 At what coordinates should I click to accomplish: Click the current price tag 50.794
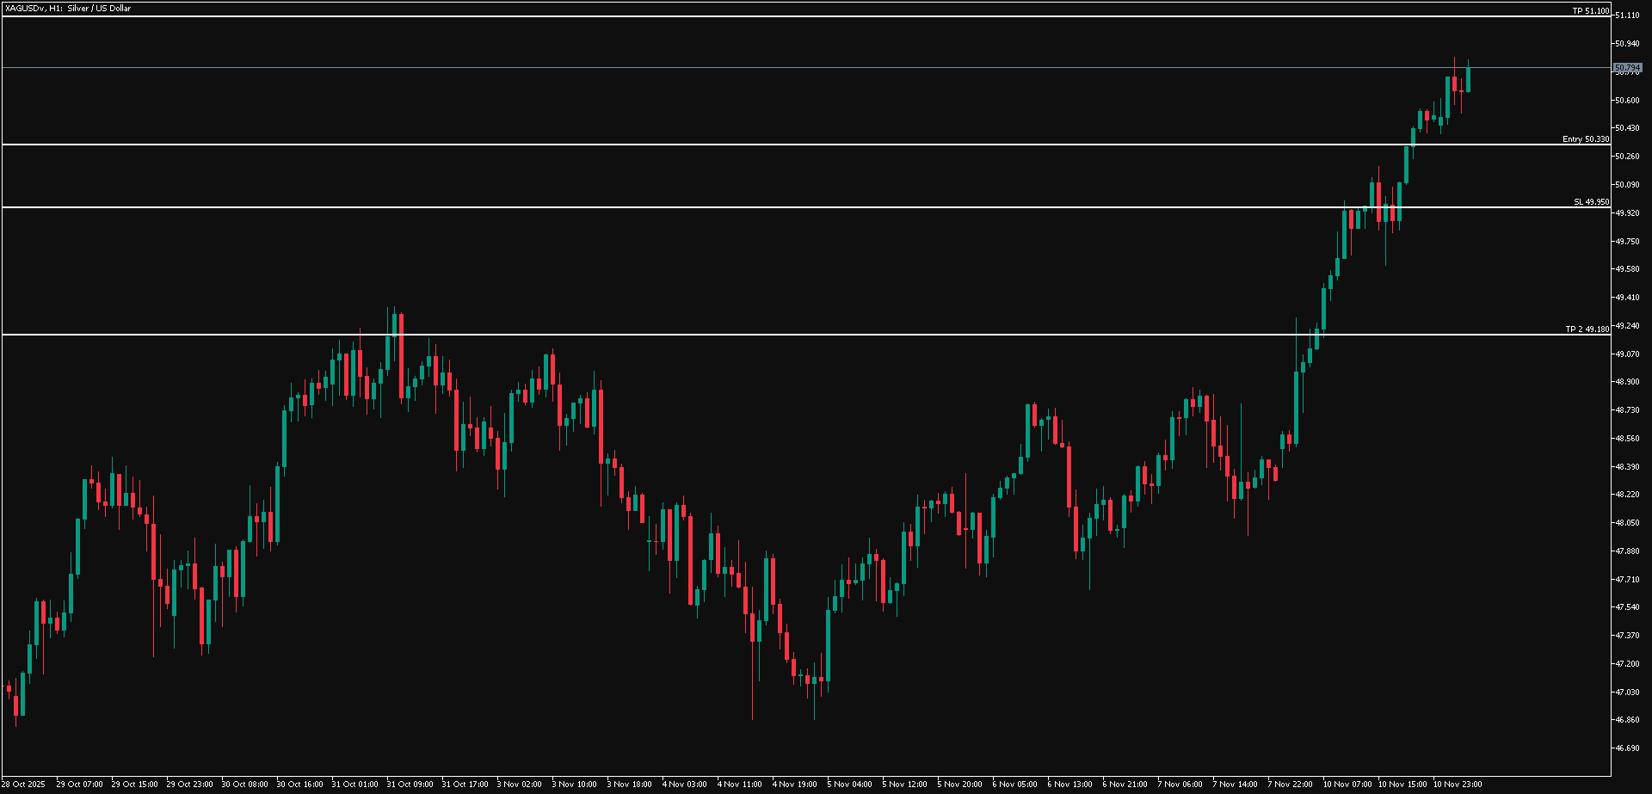tap(1627, 67)
